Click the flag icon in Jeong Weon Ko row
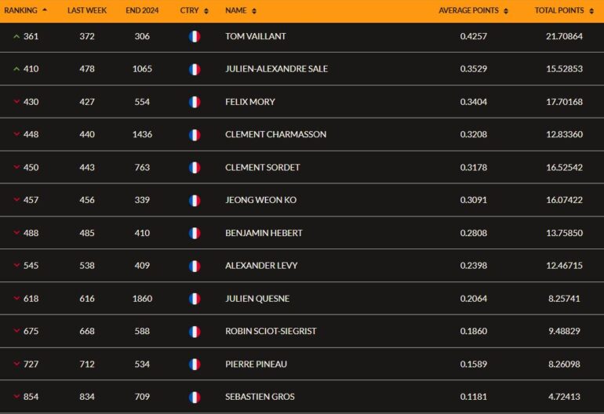604x414 pixels. pos(195,200)
